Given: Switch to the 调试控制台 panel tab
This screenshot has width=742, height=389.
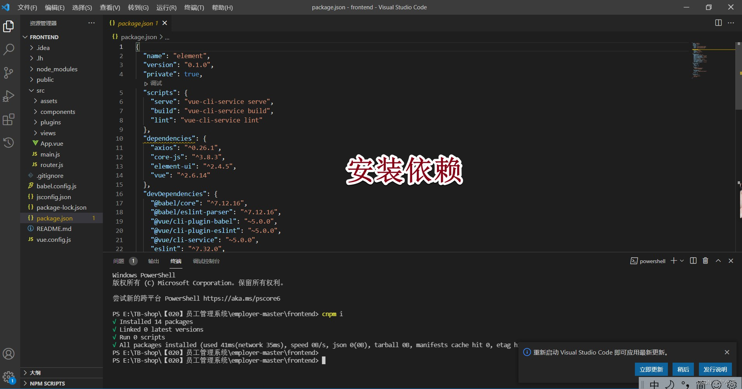Looking at the screenshot, I should click(206, 261).
